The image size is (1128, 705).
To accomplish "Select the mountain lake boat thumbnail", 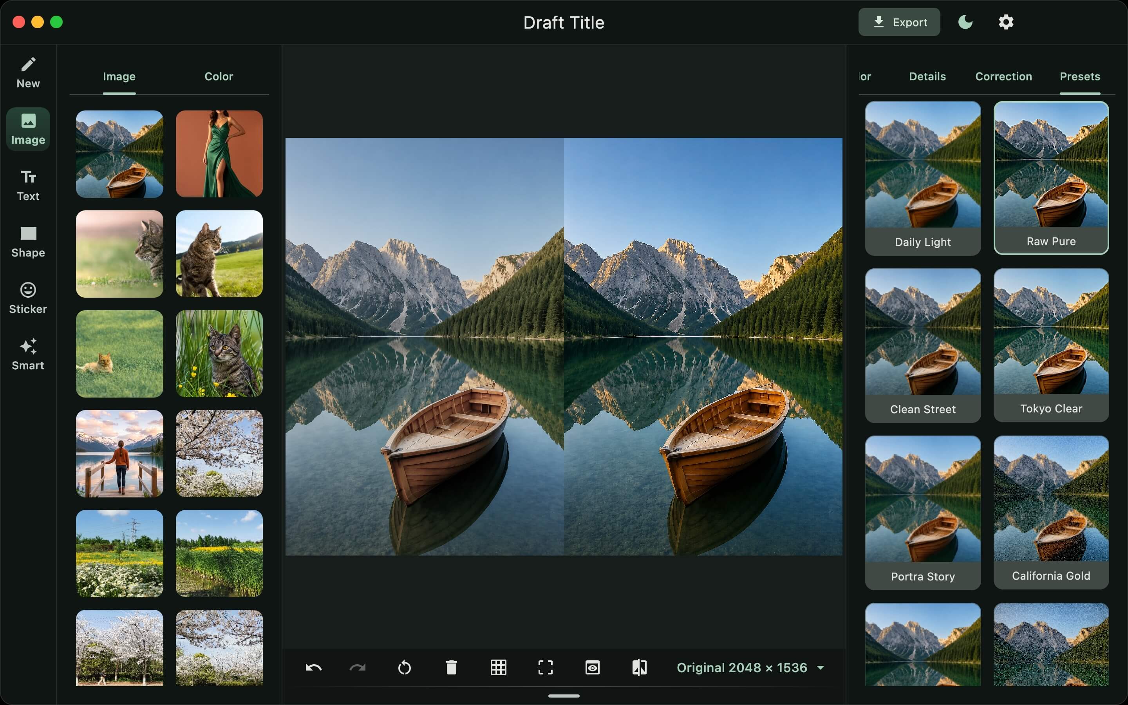I will coord(119,154).
